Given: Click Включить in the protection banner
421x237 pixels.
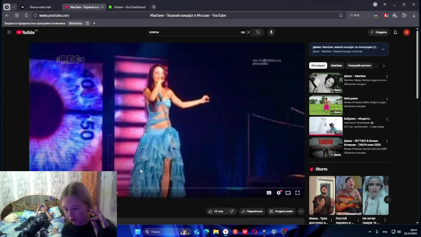Looking at the screenshot, I should click(x=76, y=23).
